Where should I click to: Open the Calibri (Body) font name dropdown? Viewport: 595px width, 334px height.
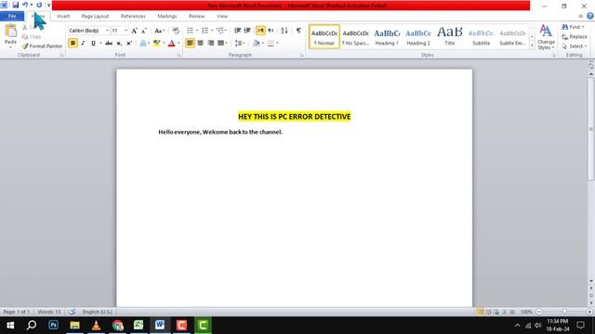[x=107, y=31]
